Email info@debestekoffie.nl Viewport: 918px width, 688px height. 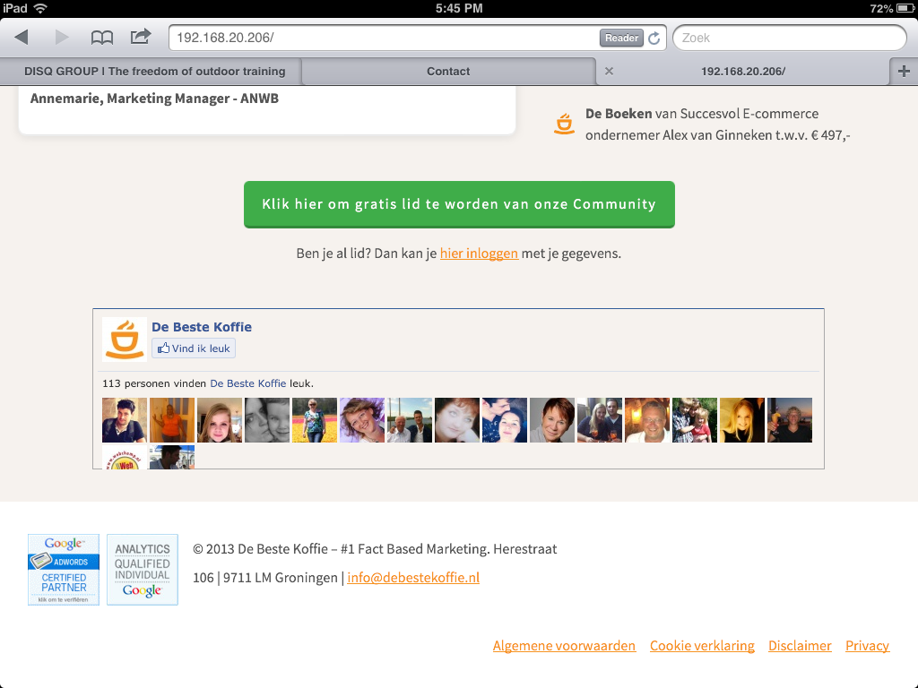click(412, 577)
